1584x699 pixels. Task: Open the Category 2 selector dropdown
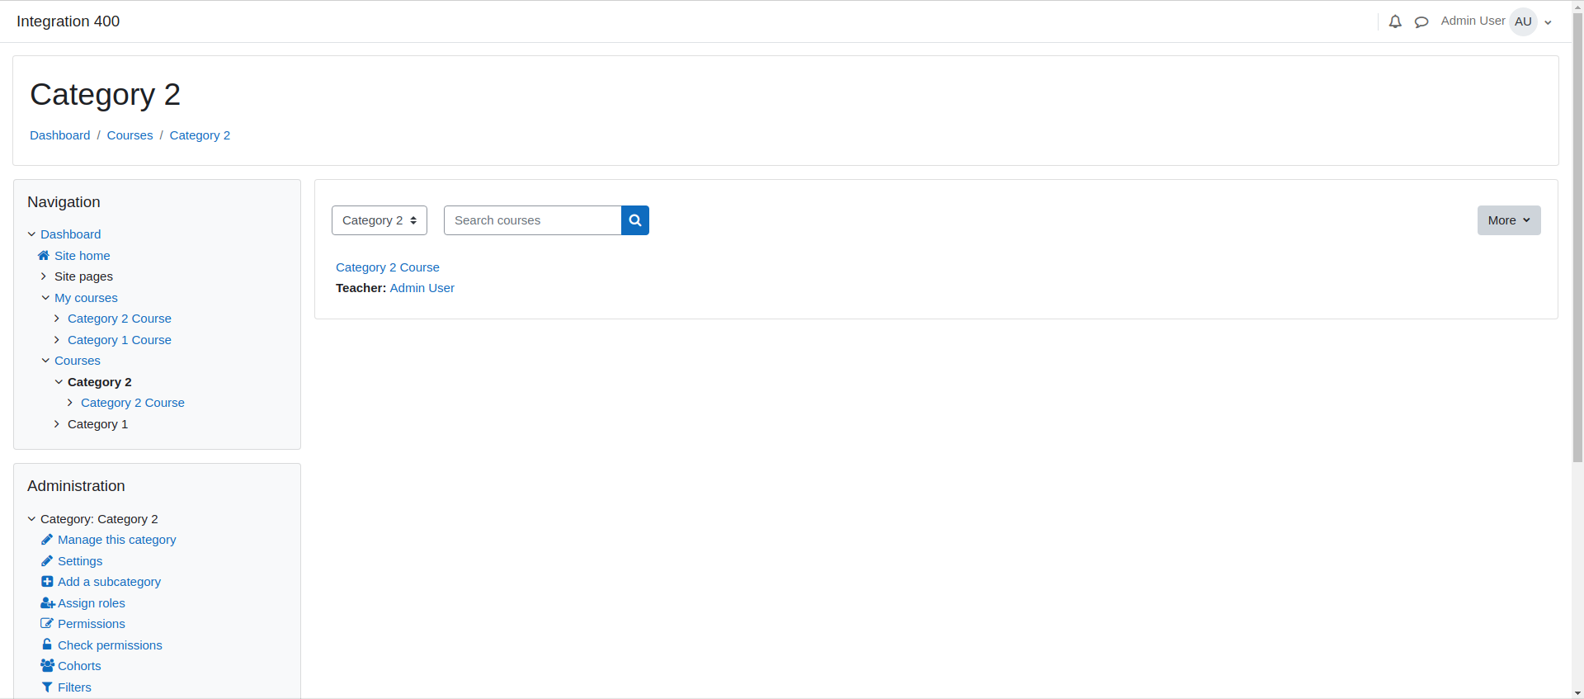coord(379,220)
